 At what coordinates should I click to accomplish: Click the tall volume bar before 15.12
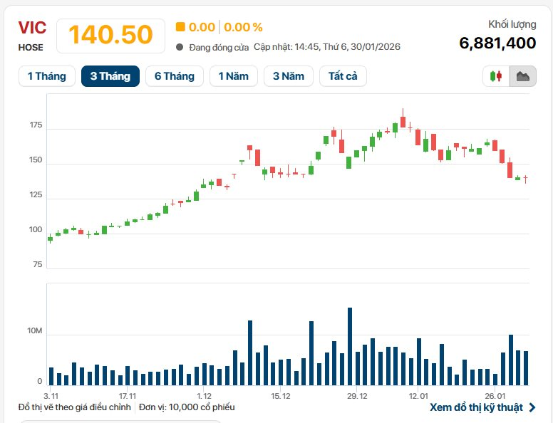250,353
